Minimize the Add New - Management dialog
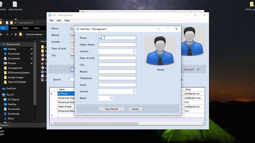Screen dimensions: 255x143 pyautogui.click(x=159, y=29)
